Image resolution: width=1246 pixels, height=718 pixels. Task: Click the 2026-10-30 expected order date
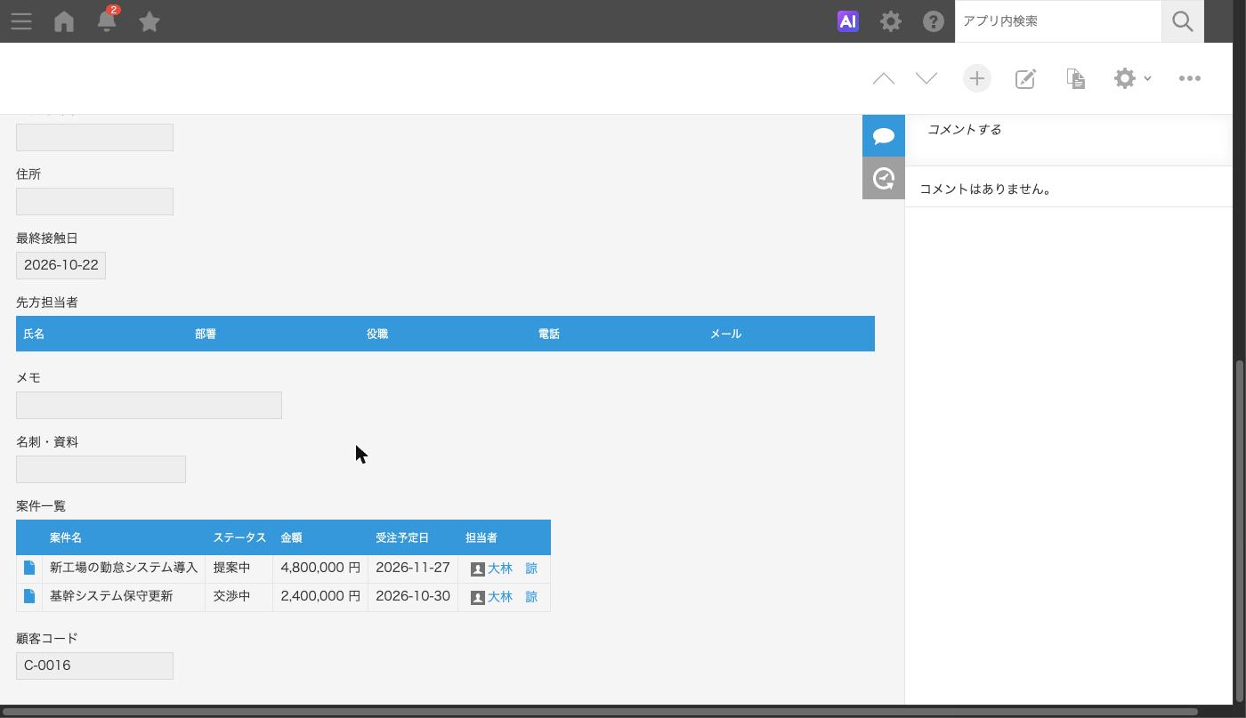413,596
